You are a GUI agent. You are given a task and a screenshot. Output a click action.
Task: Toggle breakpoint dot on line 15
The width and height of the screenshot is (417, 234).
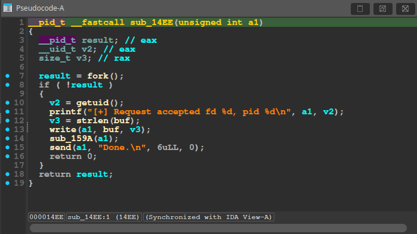pos(7,147)
